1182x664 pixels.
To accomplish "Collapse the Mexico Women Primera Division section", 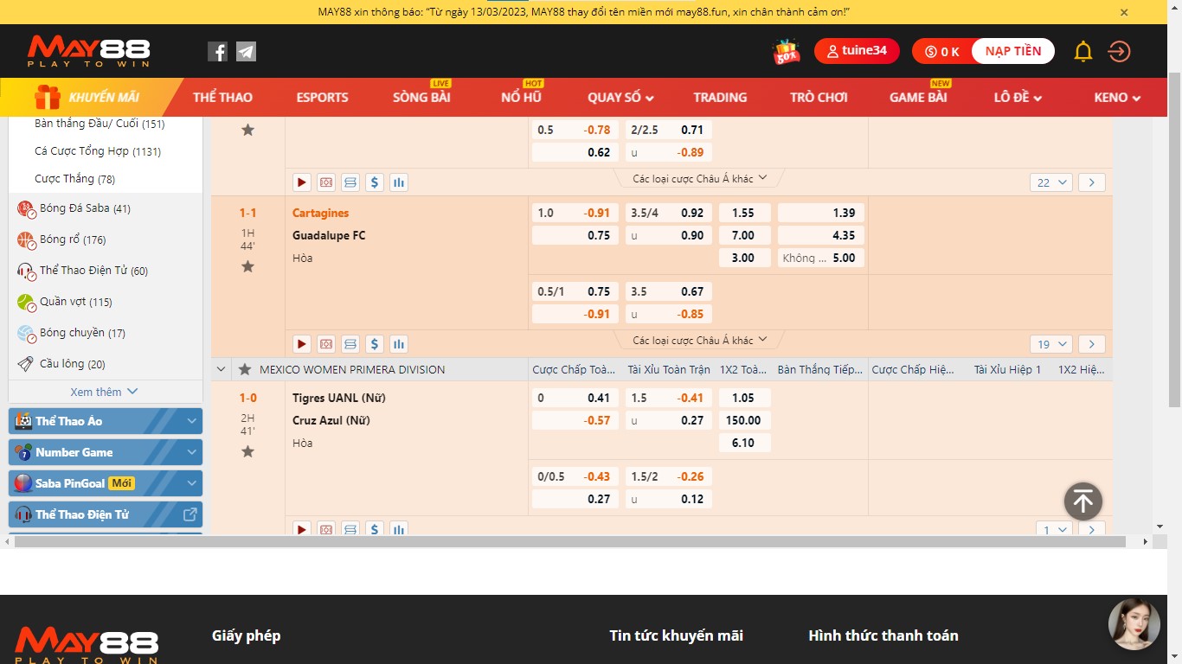I will click(221, 369).
